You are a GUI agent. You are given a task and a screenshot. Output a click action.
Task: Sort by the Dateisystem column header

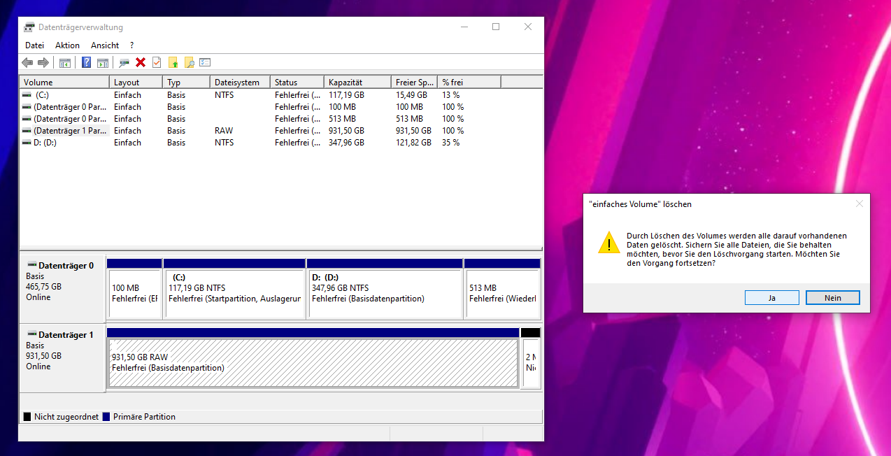[x=241, y=83]
